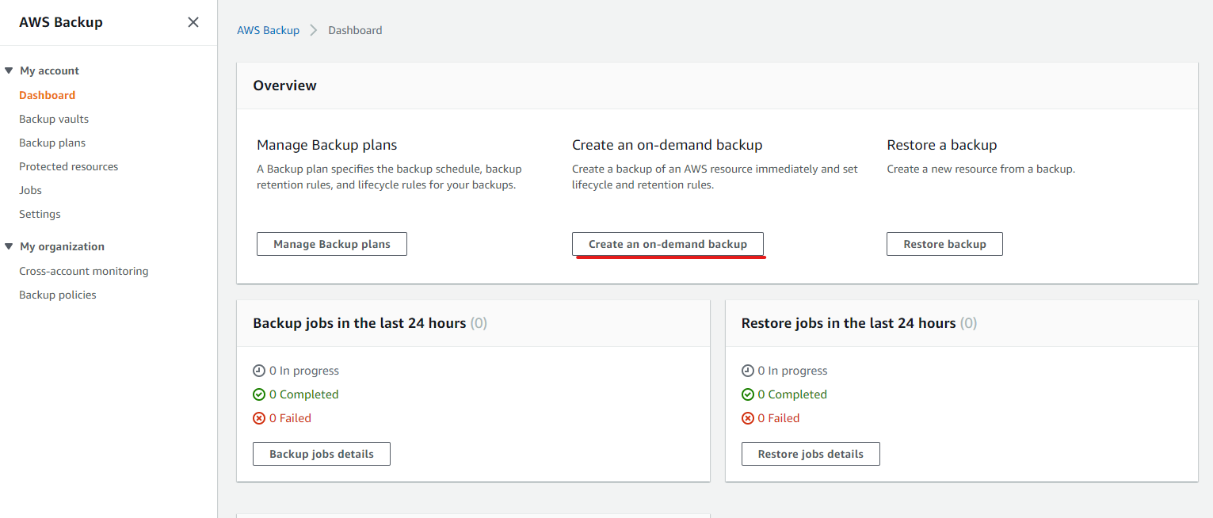1213x518 pixels.
Task: Open the Jobs page
Action: (30, 190)
